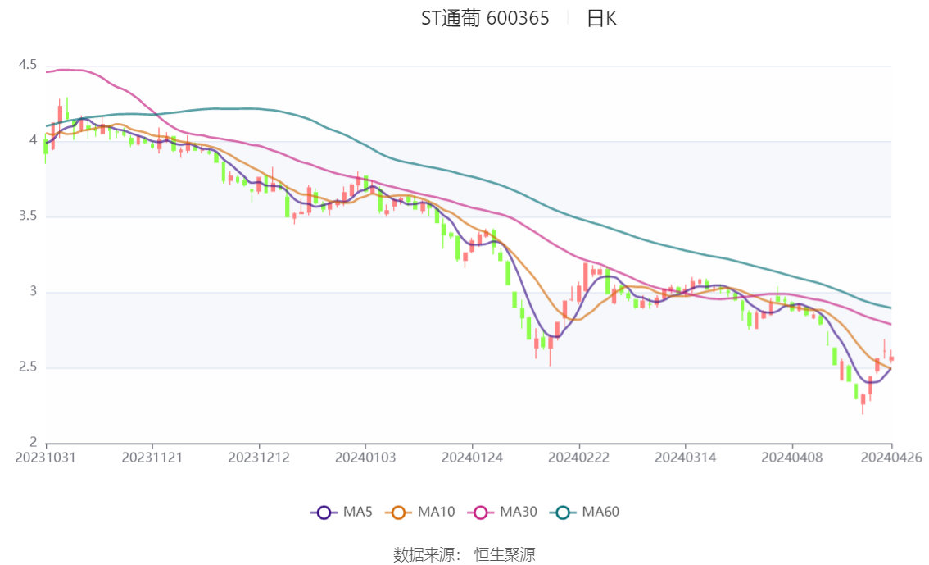Click y-axis value 3
929x565 pixels.
point(33,291)
